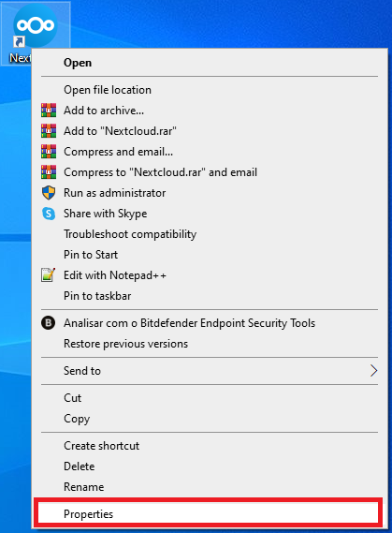This screenshot has height=533, width=392.
Task: Expand the Send to submenu arrow
Action: 373,371
